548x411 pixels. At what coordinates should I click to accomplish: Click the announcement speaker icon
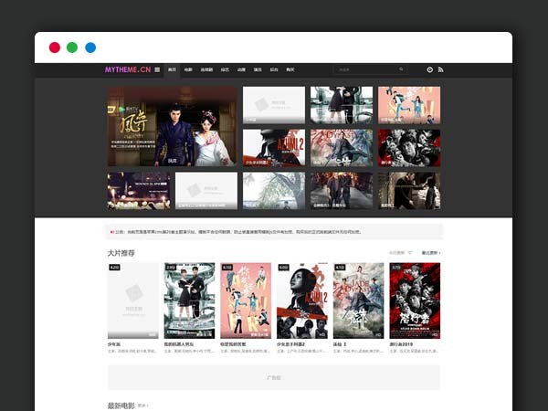click(111, 232)
